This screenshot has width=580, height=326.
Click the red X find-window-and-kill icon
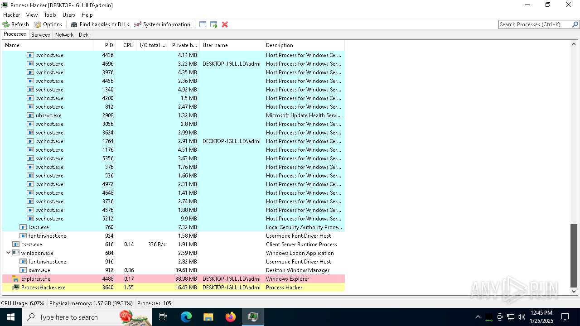224,24
